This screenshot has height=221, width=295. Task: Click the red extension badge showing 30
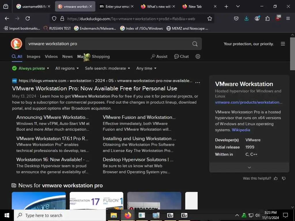[x=278, y=18]
